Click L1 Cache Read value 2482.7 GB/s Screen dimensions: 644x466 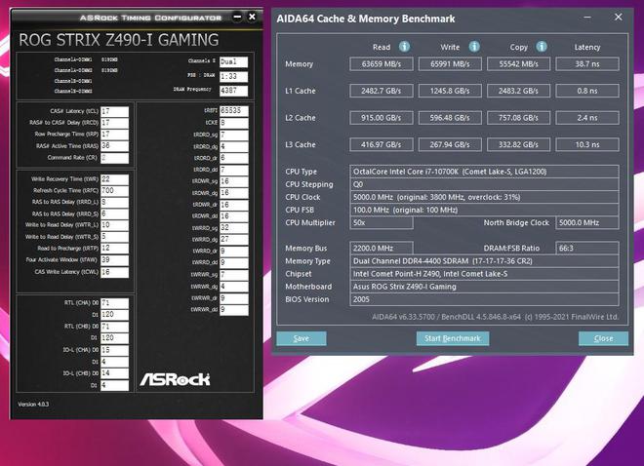(x=382, y=91)
